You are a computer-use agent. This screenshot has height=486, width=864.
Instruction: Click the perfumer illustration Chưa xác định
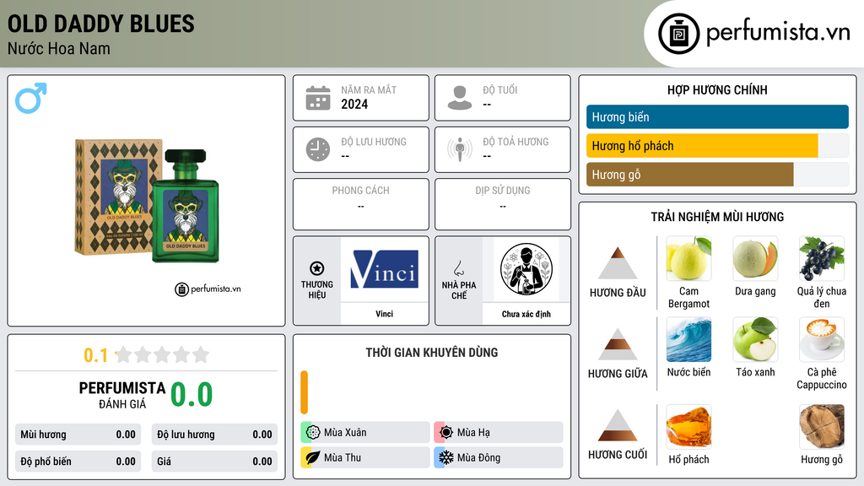(526, 269)
